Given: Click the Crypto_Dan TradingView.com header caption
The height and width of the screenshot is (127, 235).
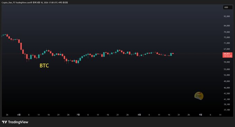Looking at the screenshot, I should coord(35,2).
